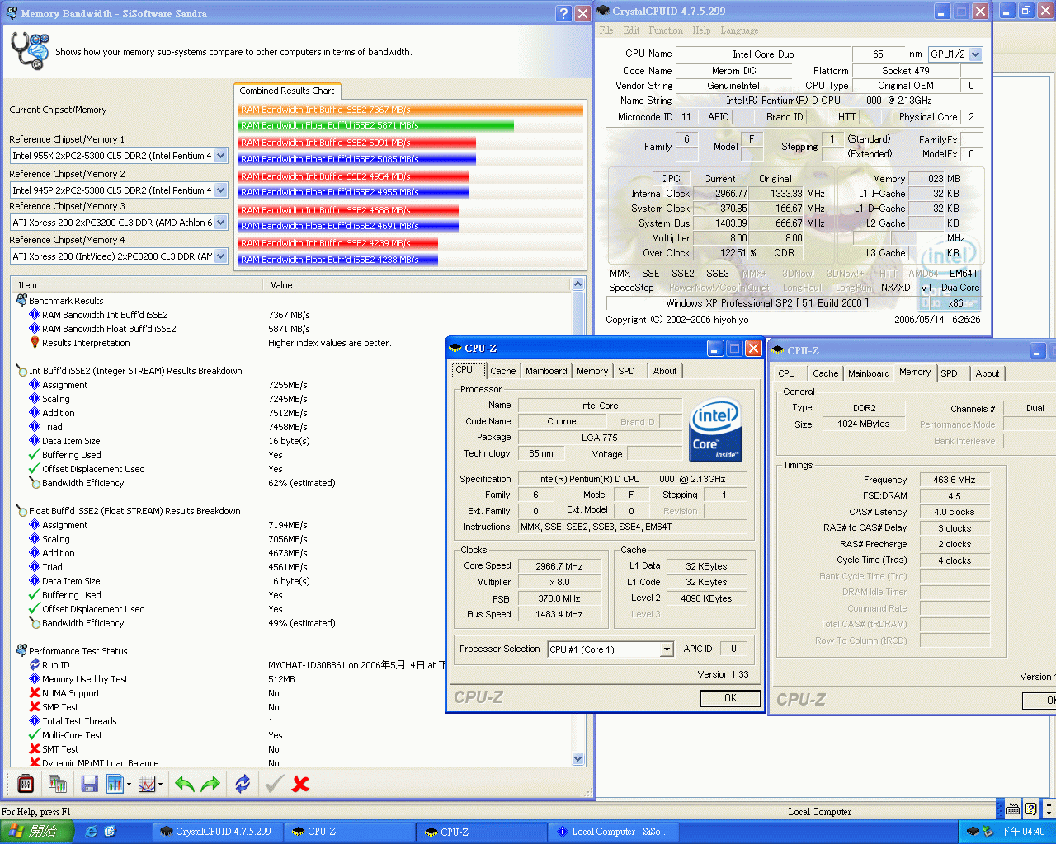
Task: Click the green forward arrow in Sandra toolbar
Action: (211, 784)
